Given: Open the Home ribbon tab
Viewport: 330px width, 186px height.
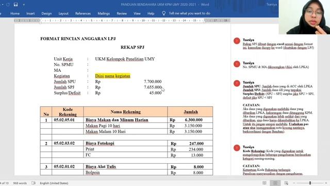Looking at the screenshot, I should click(x=15, y=13).
